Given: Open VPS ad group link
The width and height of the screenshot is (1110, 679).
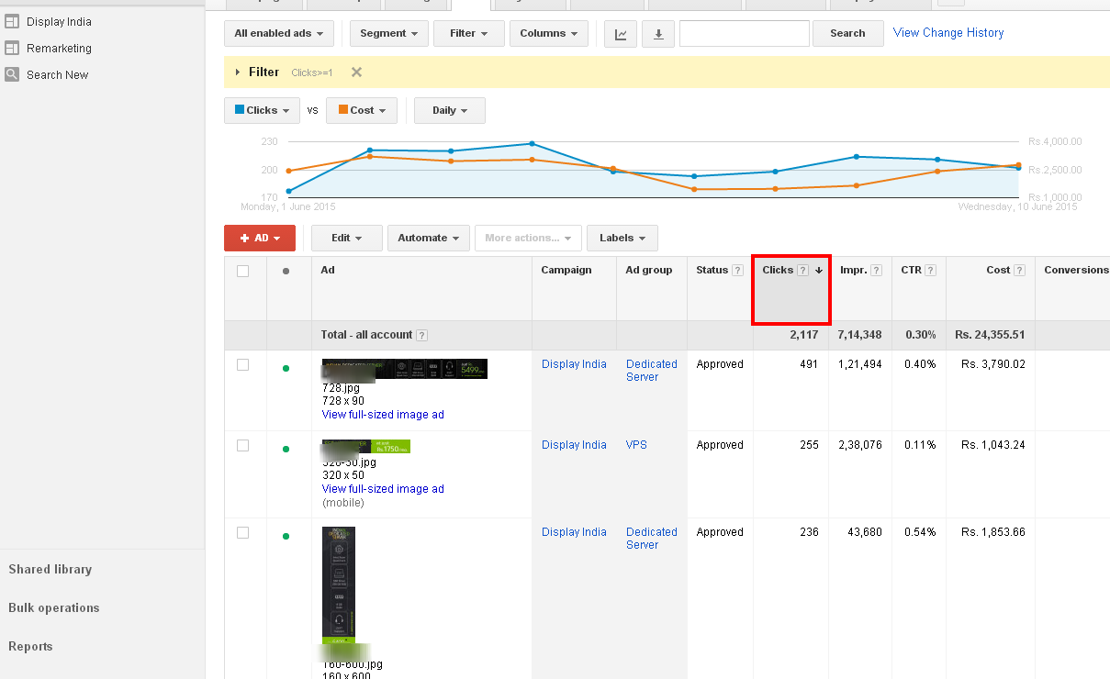Looking at the screenshot, I should point(636,445).
